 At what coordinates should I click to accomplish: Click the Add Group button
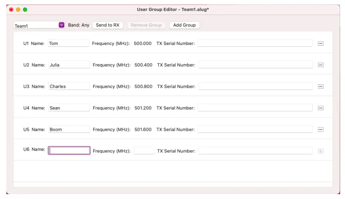pyautogui.click(x=184, y=25)
